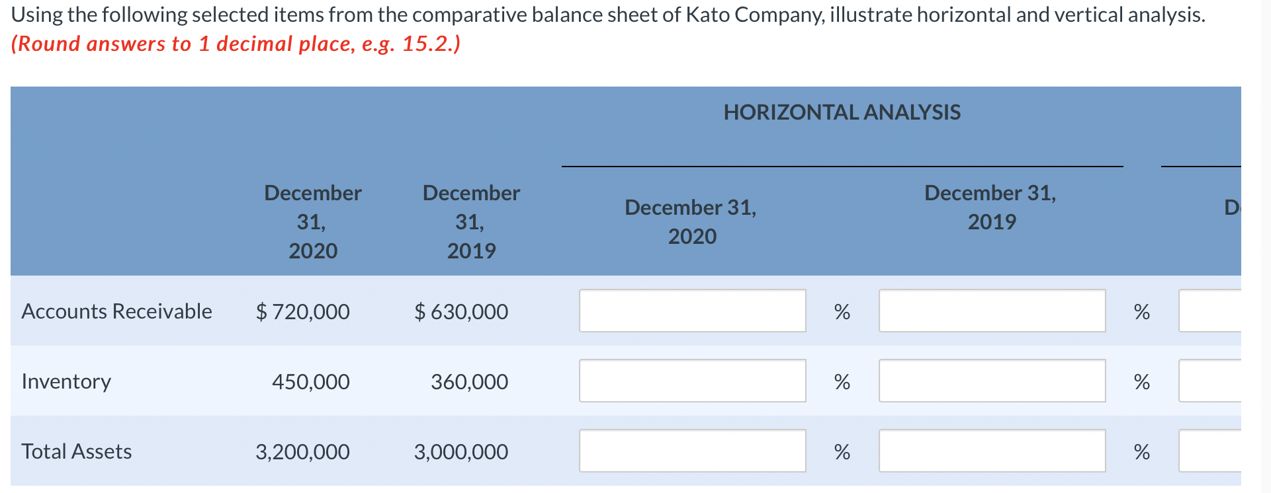Click the Inventory 2020 percentage input field

(x=692, y=381)
